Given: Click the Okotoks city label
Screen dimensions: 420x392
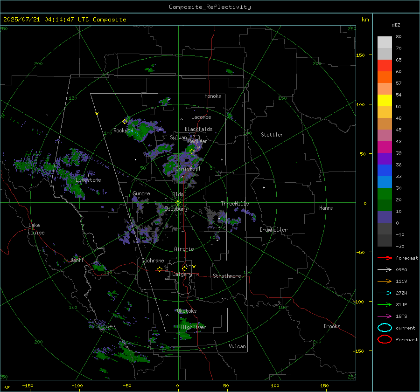Looking at the screenshot, I should pyautogui.click(x=187, y=311).
